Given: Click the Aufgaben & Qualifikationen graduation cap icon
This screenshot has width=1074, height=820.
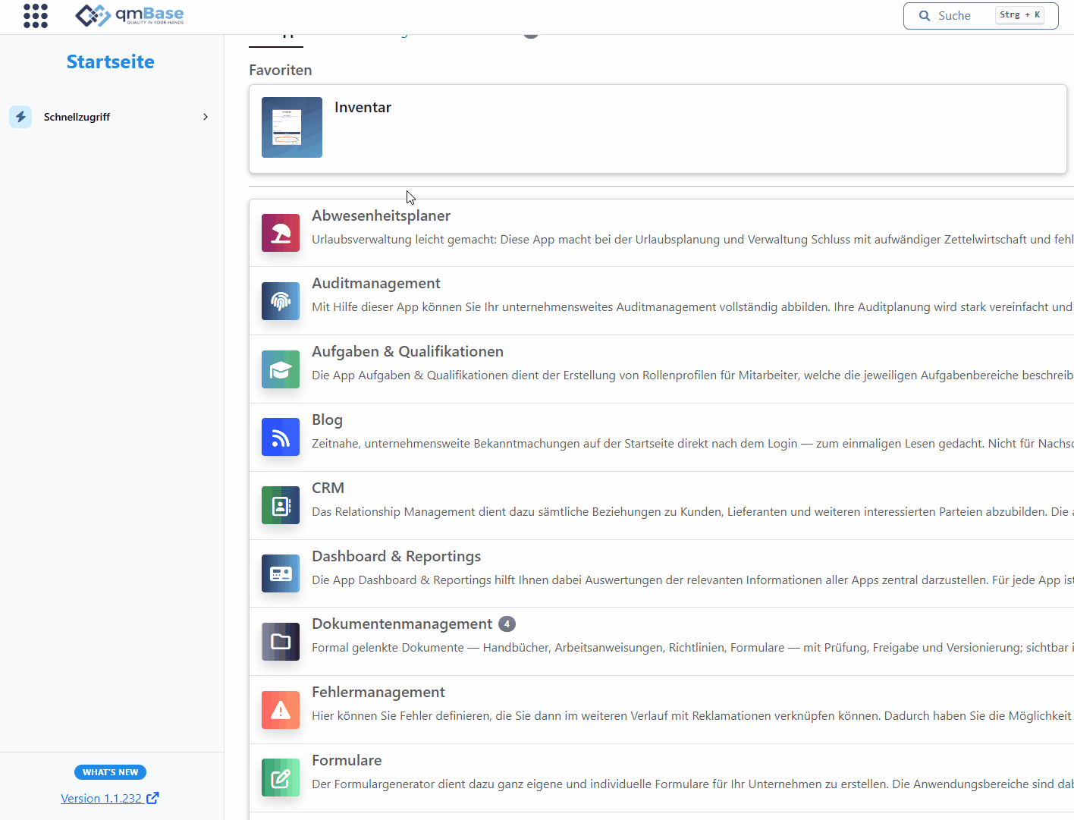Looking at the screenshot, I should coord(281,369).
